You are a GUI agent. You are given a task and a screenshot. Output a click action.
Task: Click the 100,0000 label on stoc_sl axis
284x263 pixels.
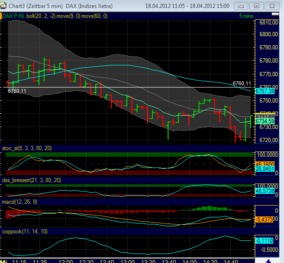pyautogui.click(x=268, y=155)
